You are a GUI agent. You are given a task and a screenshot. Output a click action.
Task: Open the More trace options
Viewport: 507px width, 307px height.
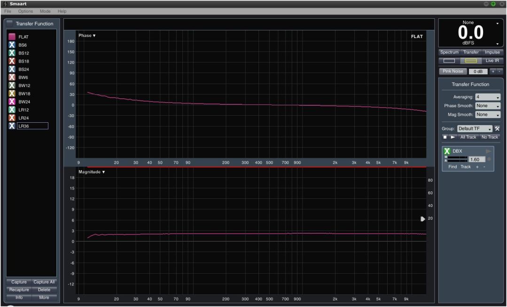pyautogui.click(x=44, y=298)
